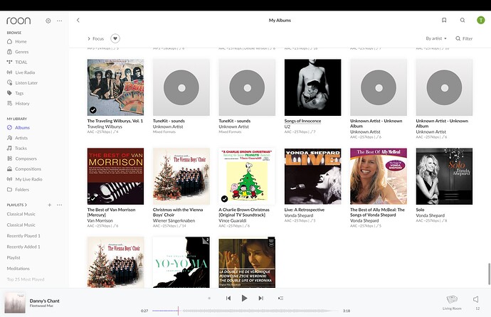The width and height of the screenshot is (491, 317).
Task: Open Living Room zone selector
Action: coord(452,302)
